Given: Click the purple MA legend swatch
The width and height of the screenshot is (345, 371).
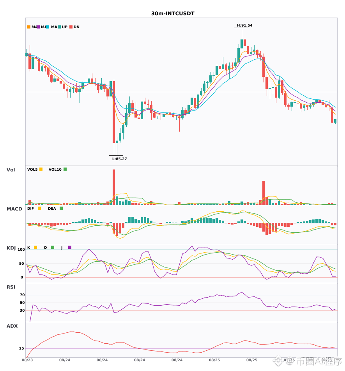Looking at the screenshot, I should coord(38,27).
